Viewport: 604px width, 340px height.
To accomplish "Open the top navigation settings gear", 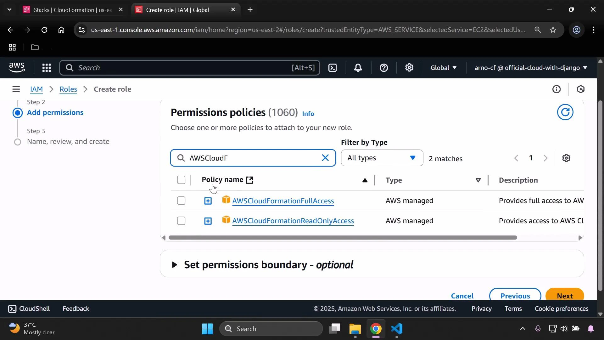I will click(409, 68).
